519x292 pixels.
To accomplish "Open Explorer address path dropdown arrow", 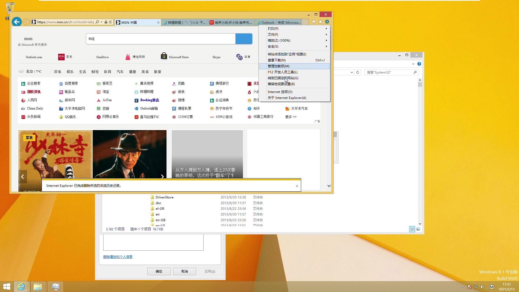I will [351, 72].
